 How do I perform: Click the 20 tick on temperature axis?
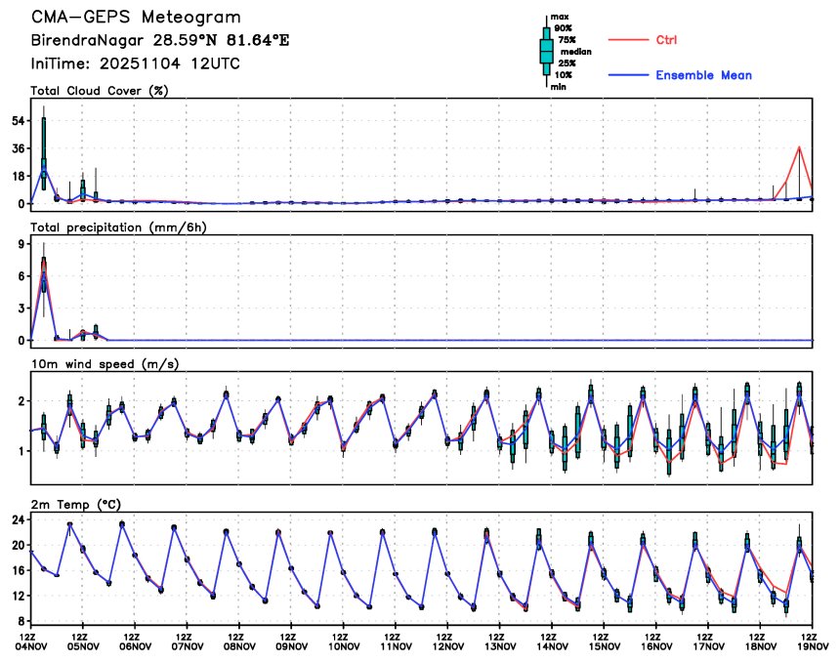(x=19, y=545)
